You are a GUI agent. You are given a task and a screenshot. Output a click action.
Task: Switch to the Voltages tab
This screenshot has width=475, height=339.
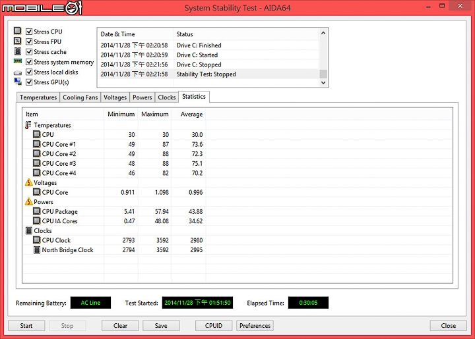click(115, 97)
